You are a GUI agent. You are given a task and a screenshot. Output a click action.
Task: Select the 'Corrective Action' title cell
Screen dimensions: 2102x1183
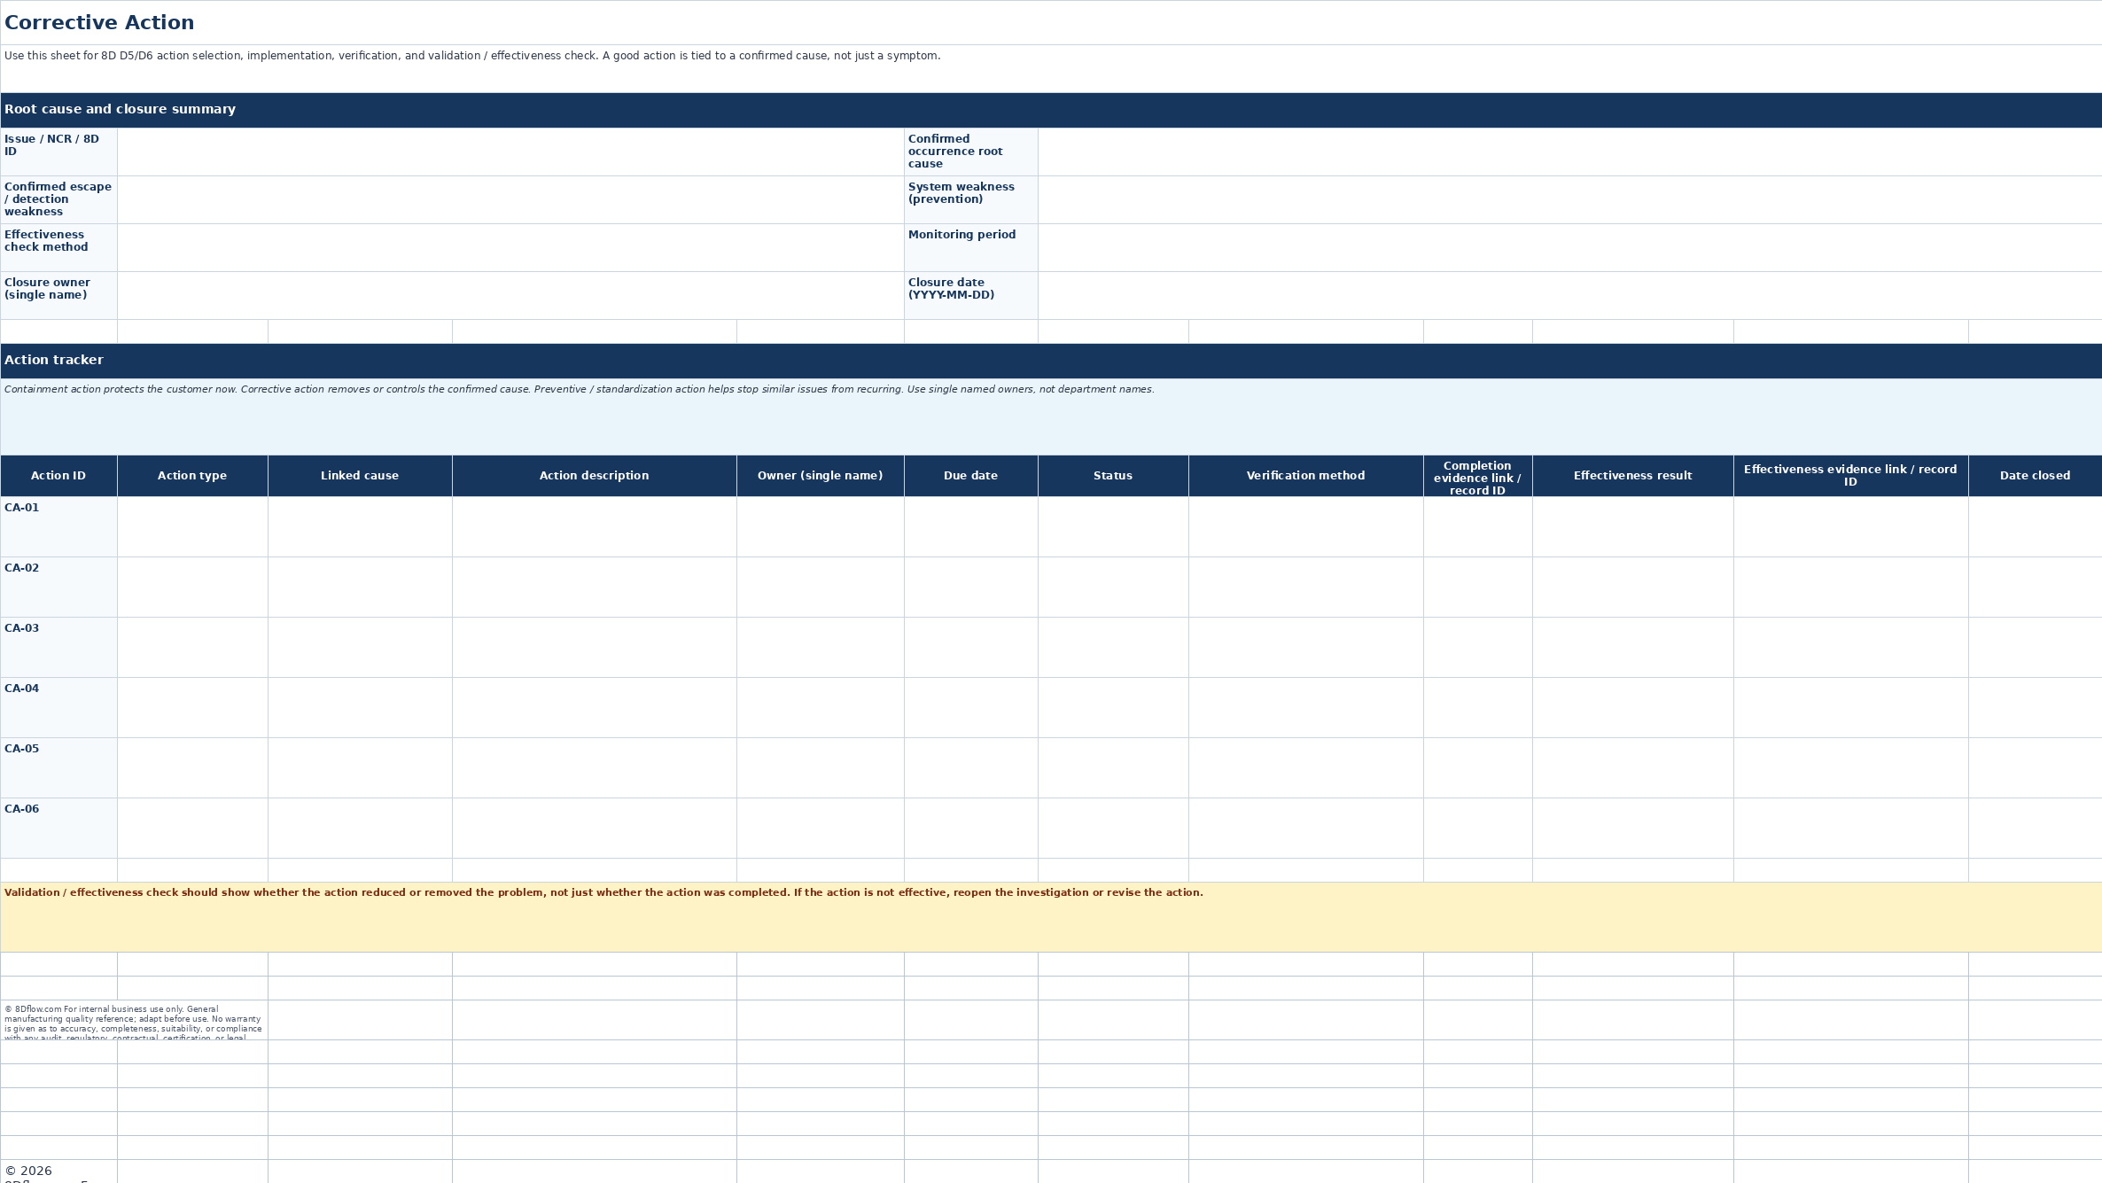[1051, 22]
